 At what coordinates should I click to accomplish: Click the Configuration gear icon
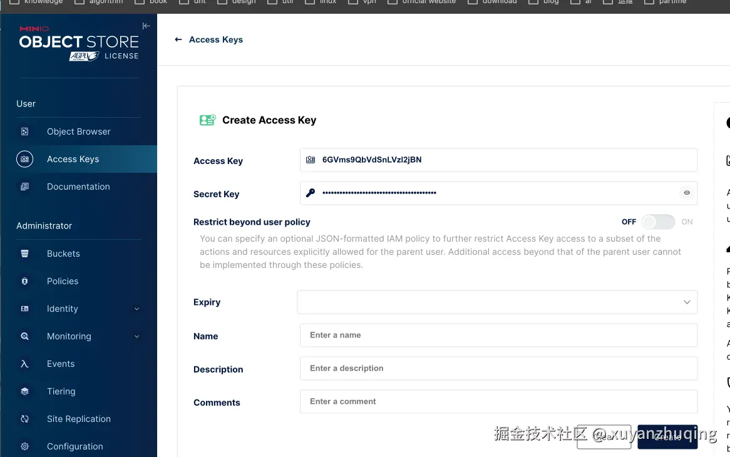24,446
